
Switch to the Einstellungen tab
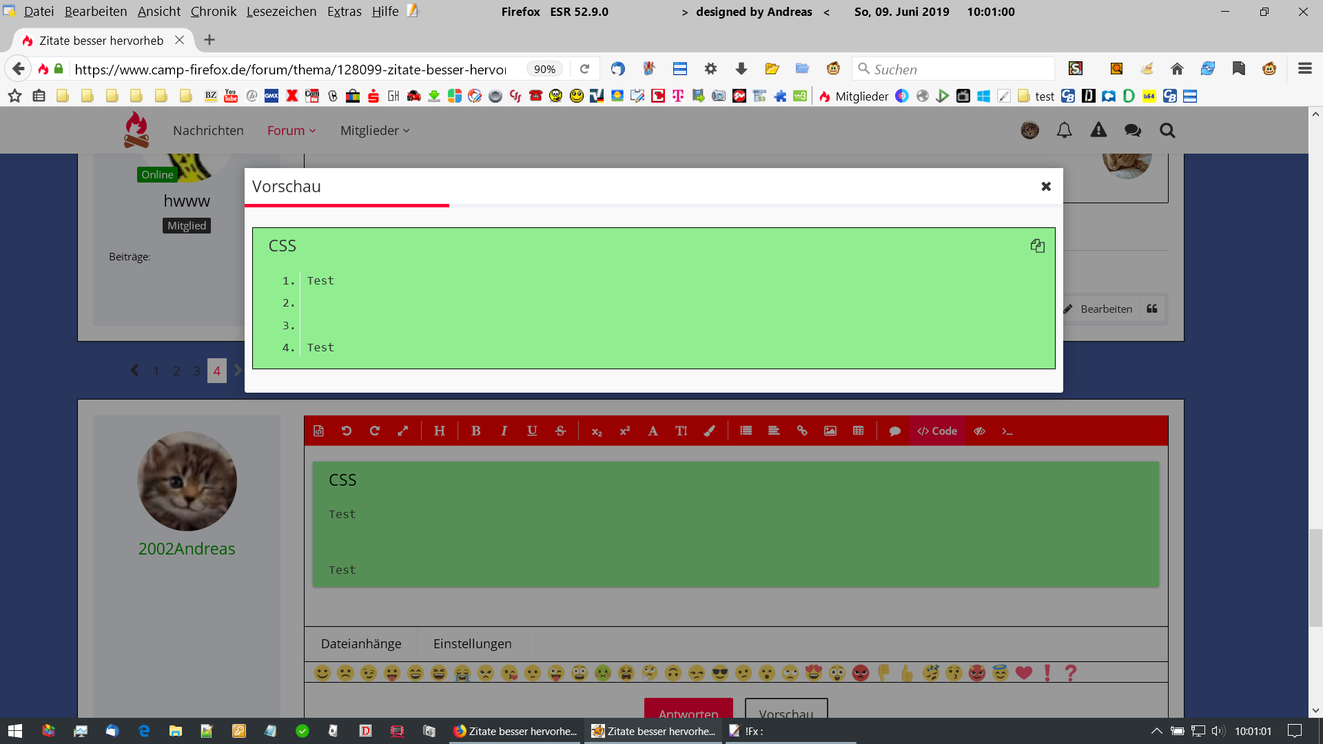pyautogui.click(x=472, y=643)
